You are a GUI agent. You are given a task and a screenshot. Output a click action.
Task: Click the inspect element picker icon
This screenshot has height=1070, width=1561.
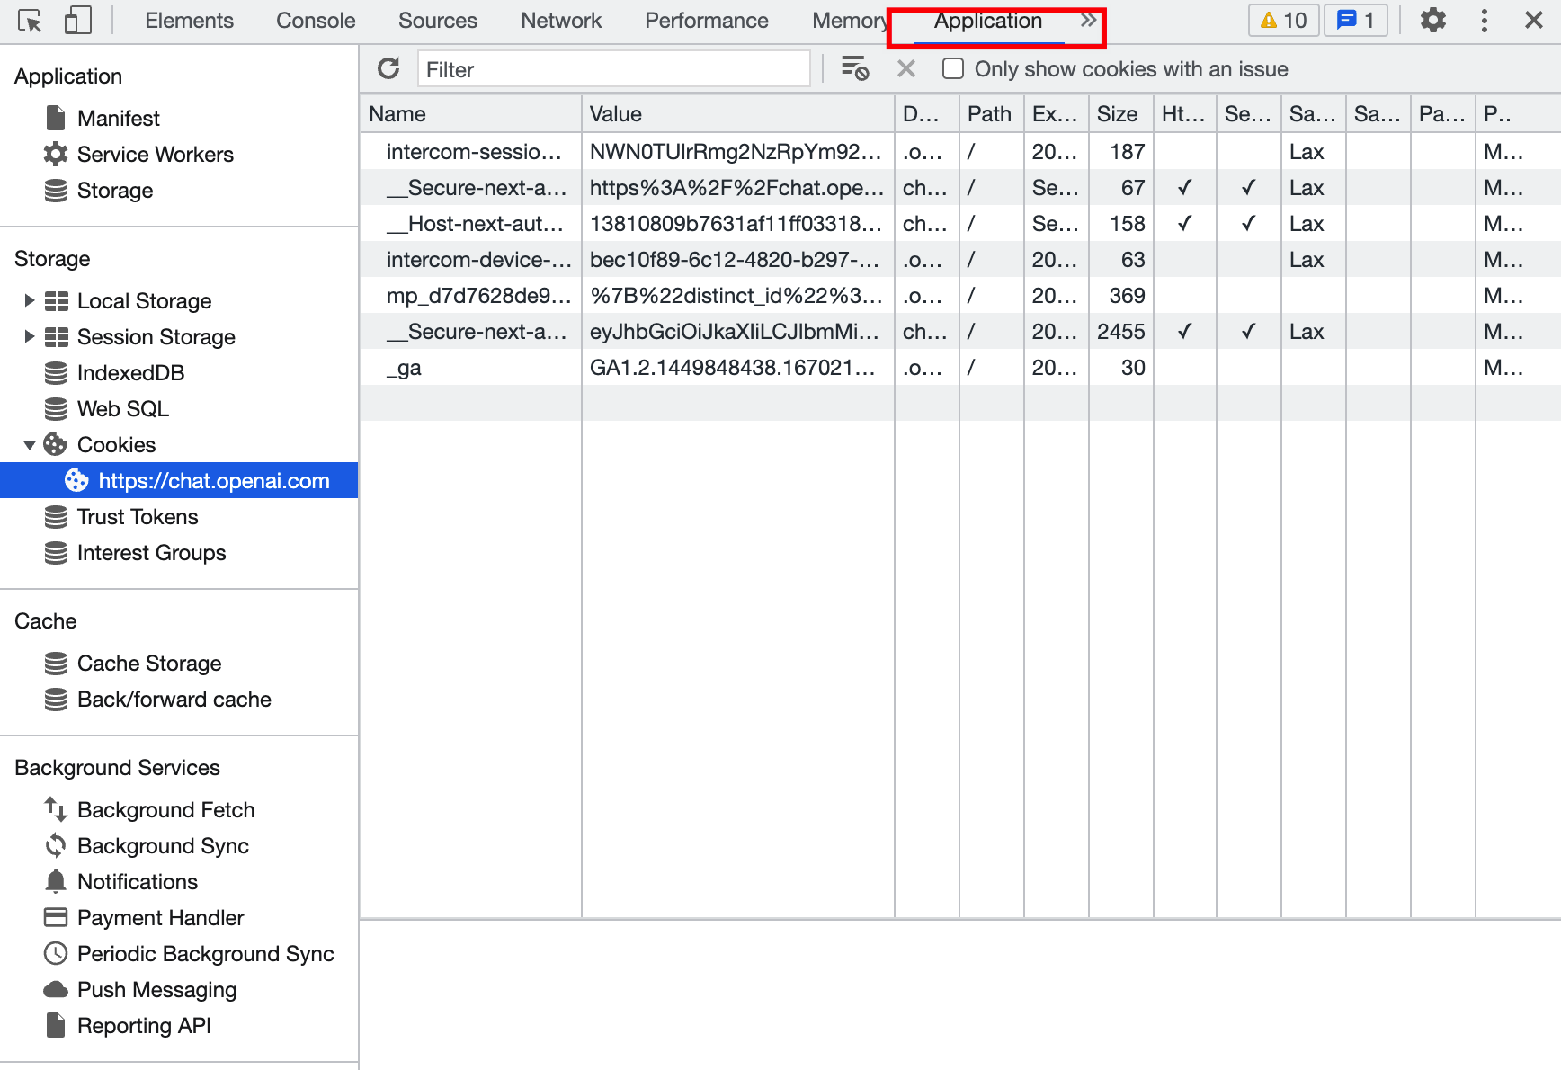(30, 21)
